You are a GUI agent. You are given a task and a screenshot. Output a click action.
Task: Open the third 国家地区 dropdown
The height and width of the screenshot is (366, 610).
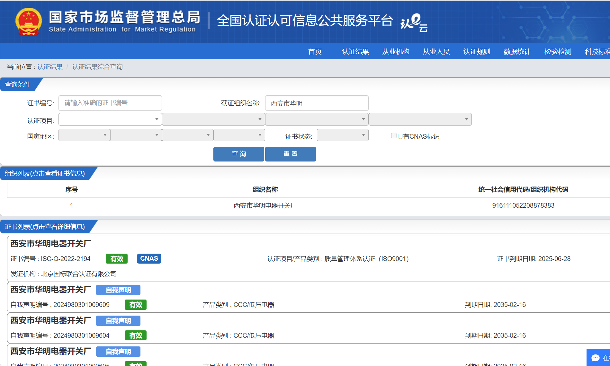[188, 135]
